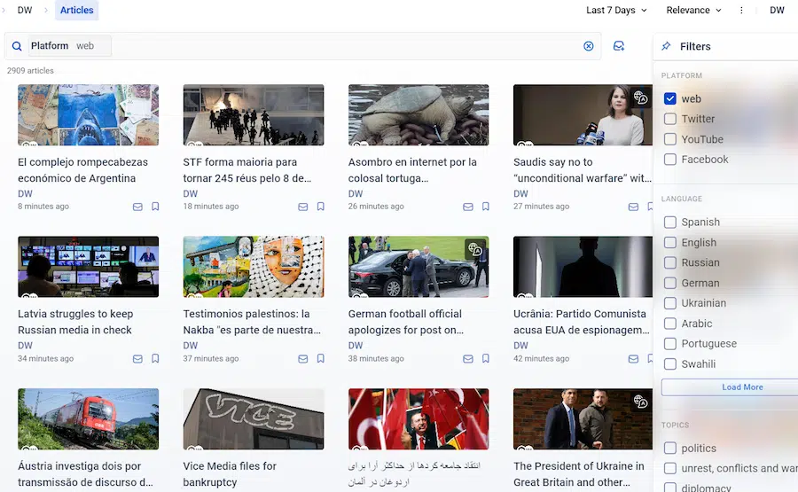Bookmark the colosal tortuga article

tap(486, 206)
